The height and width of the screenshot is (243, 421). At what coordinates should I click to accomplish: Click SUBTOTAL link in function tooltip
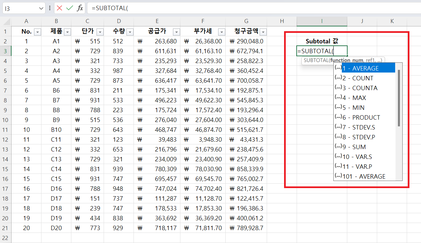(316, 60)
